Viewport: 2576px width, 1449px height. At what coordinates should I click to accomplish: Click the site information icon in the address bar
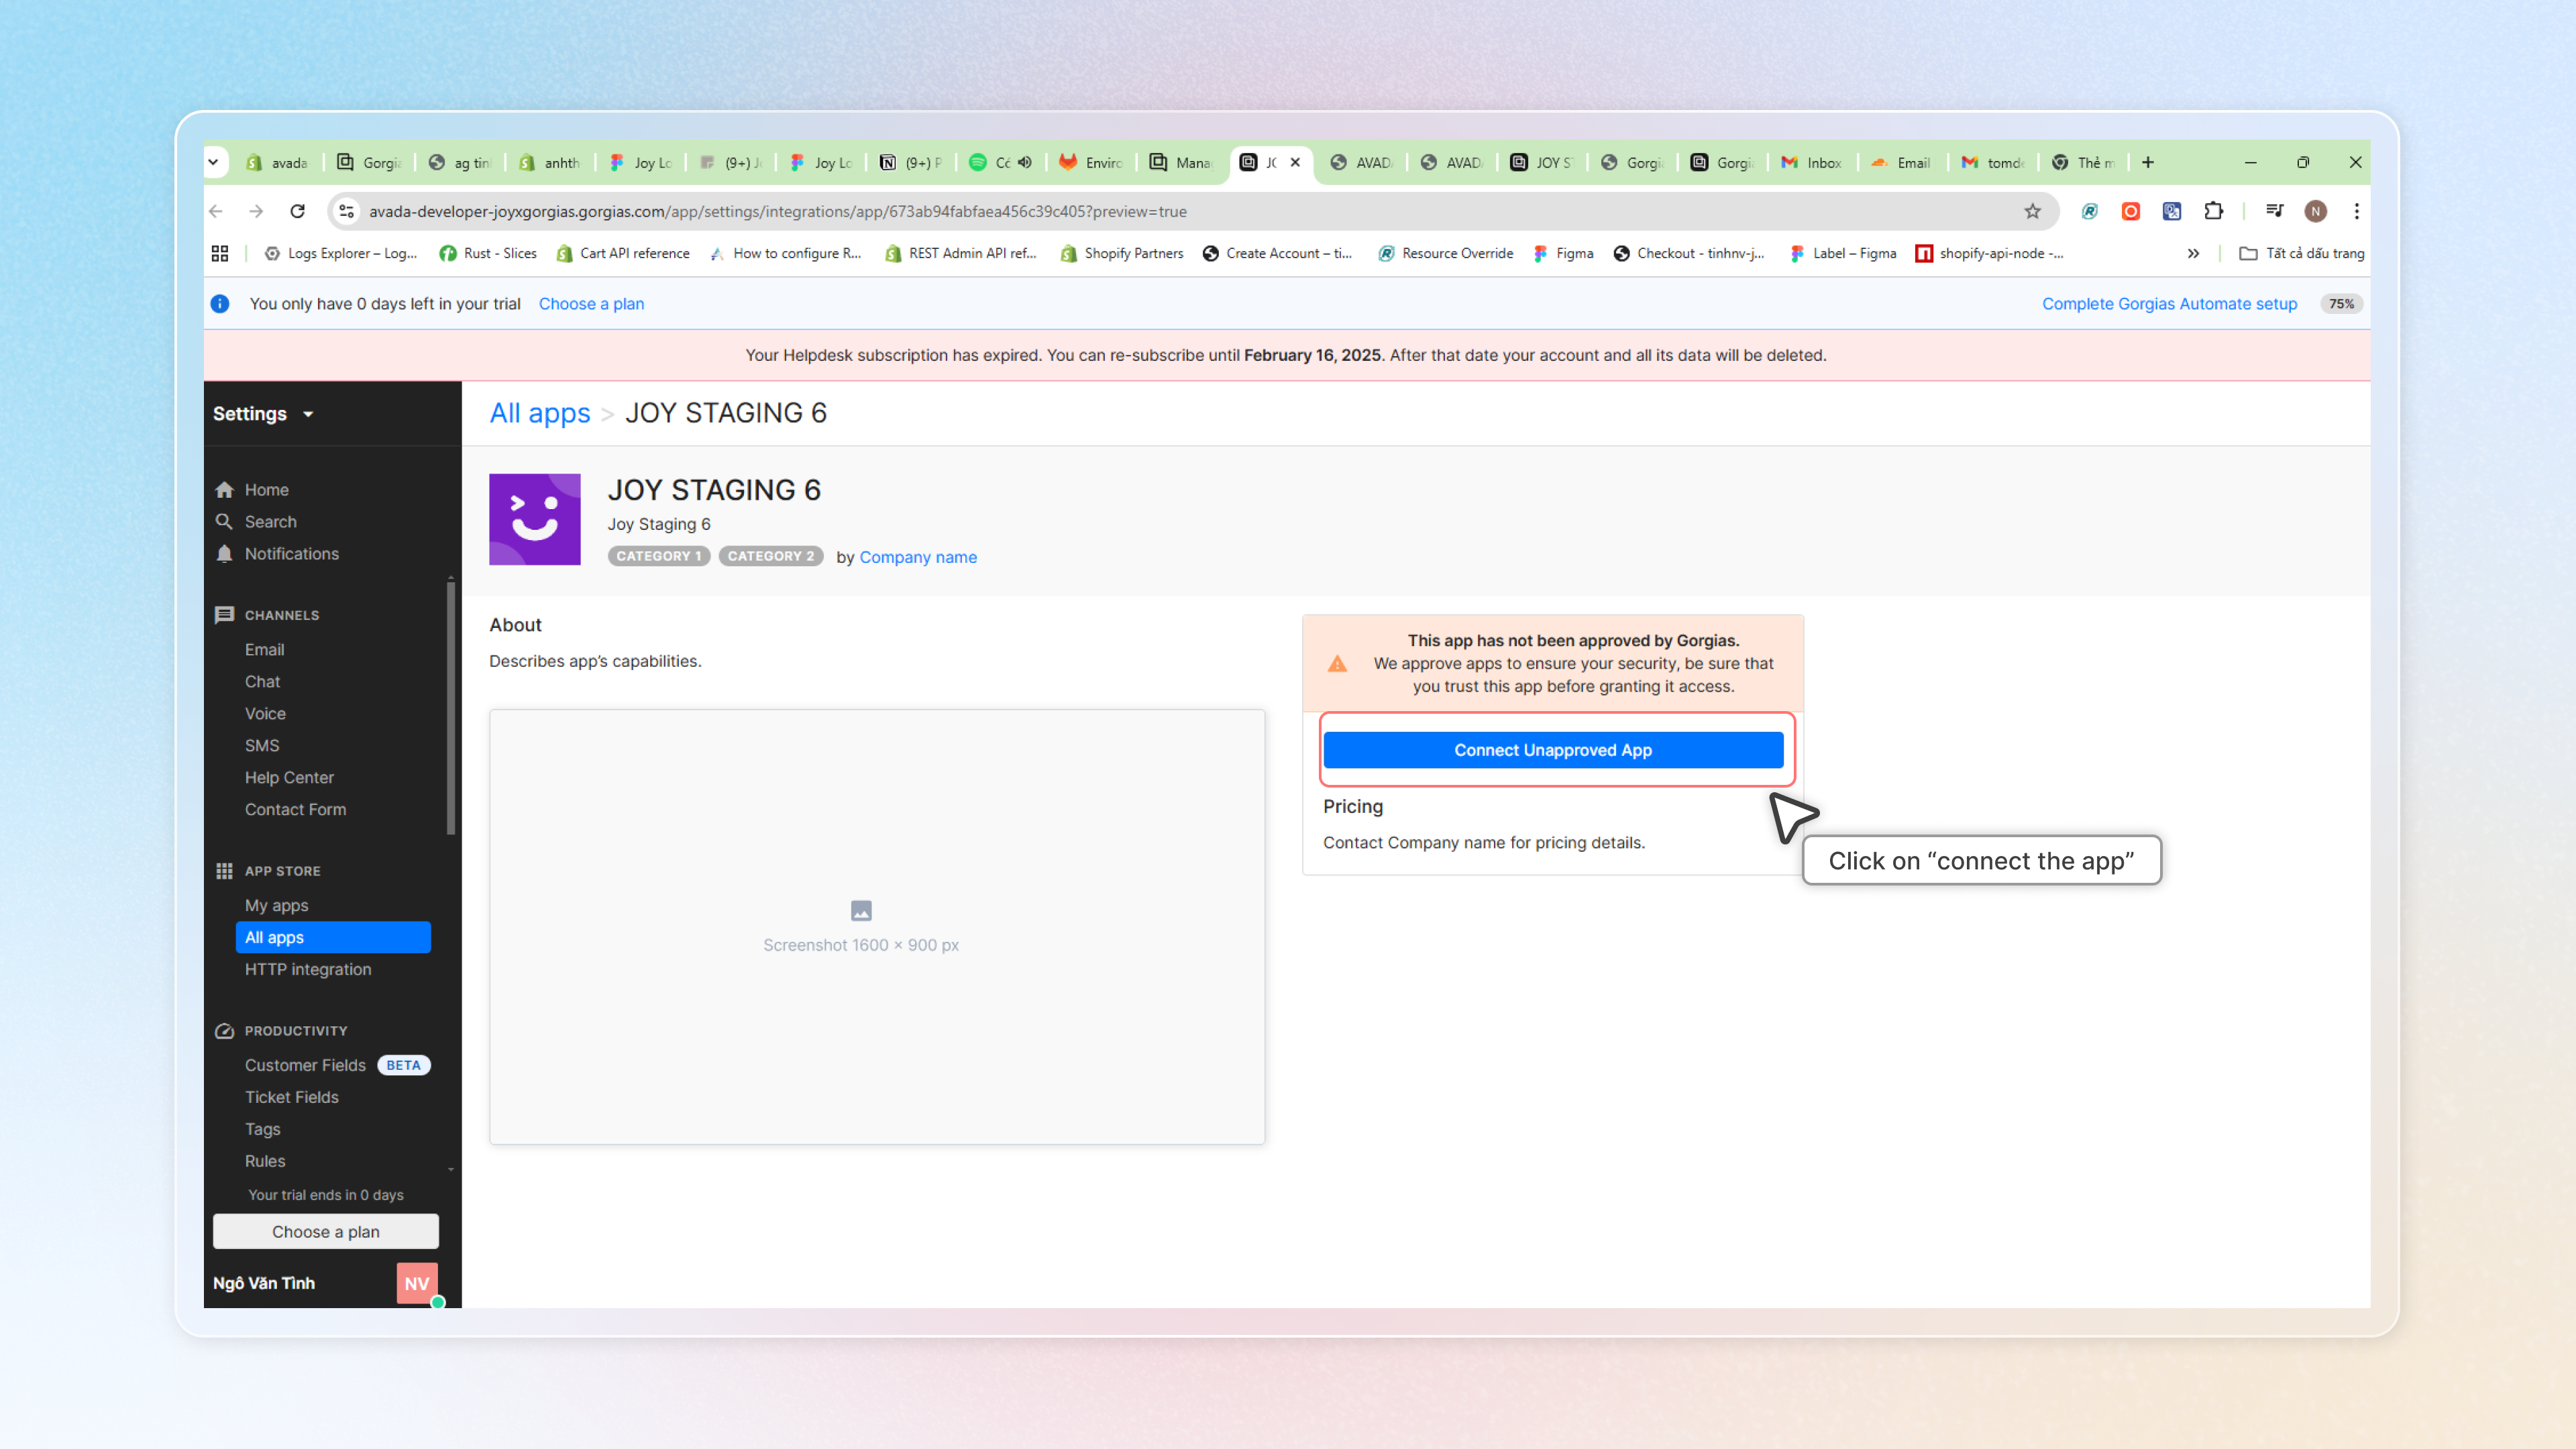point(346,211)
